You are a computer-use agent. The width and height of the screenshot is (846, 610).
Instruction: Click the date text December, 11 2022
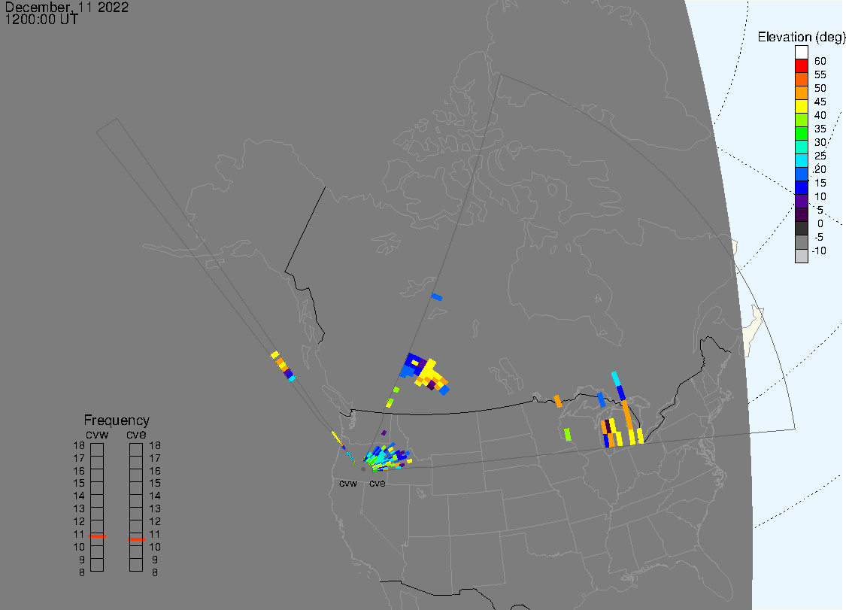67,7
